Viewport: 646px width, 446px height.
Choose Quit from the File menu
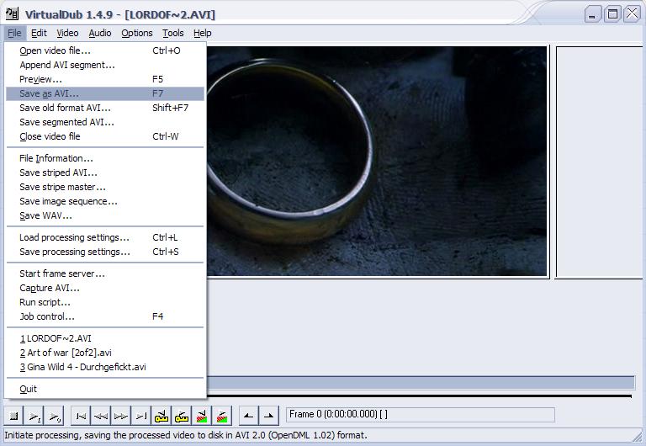pos(105,389)
